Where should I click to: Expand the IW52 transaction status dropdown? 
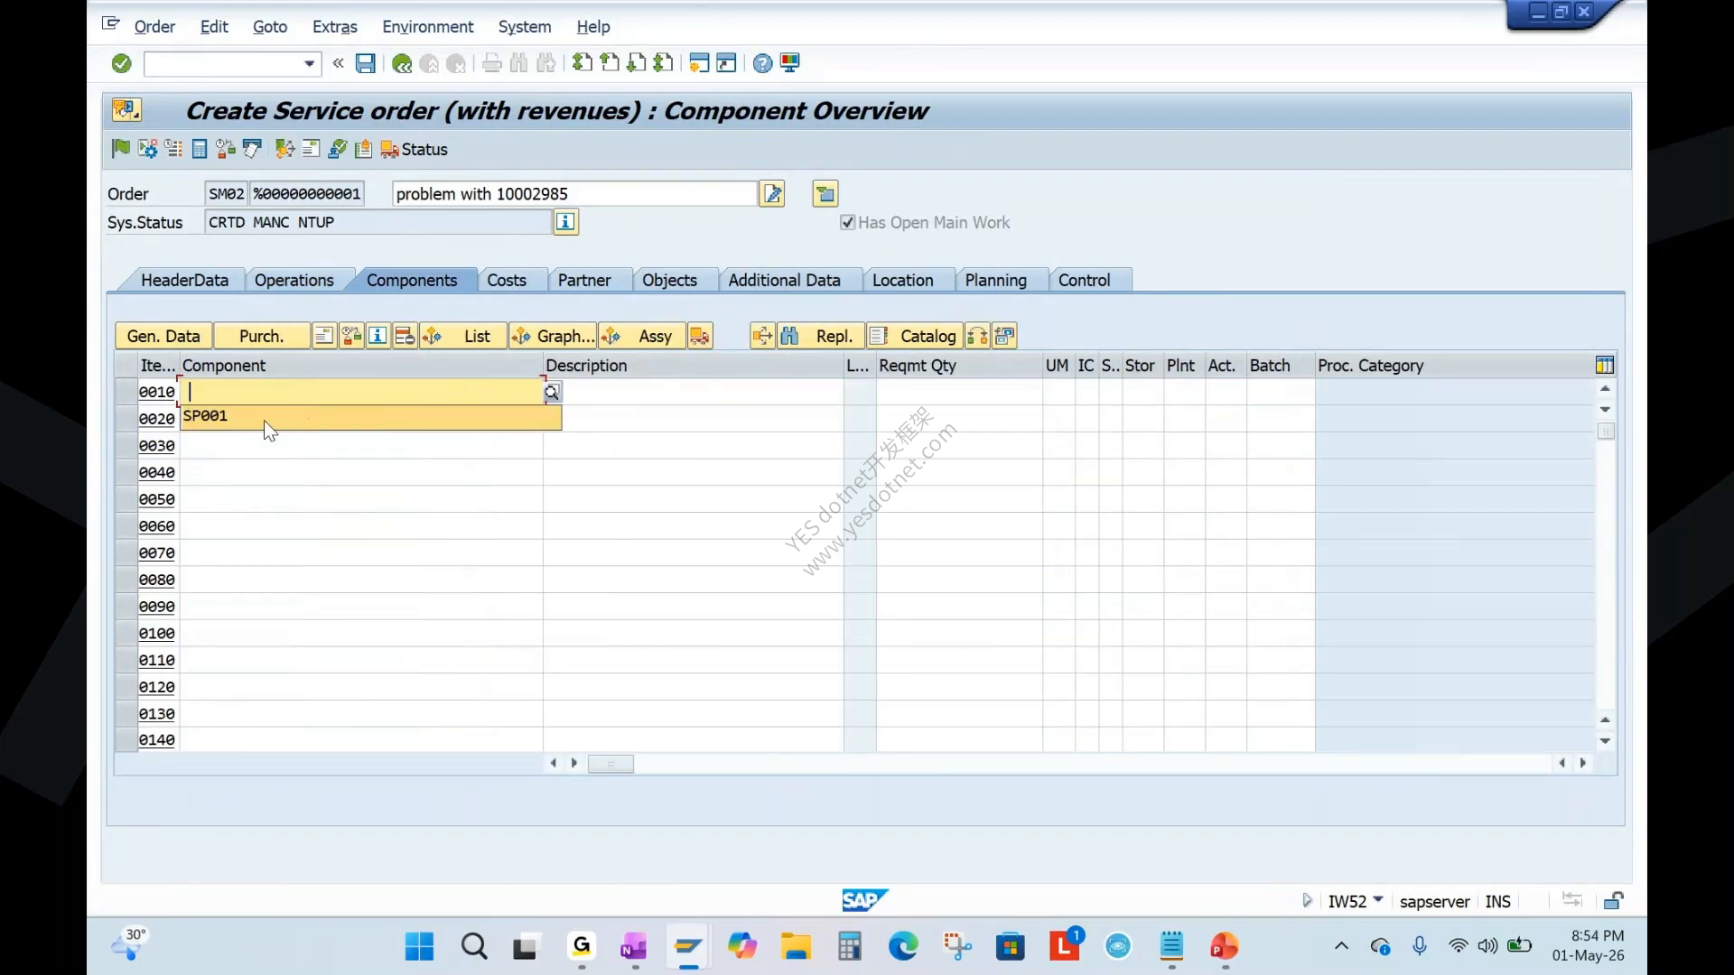point(1377,900)
